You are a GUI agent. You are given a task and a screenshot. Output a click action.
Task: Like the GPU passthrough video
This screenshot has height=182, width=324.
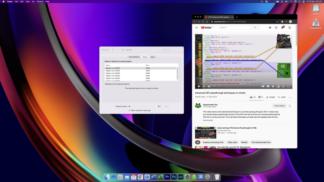(x=252, y=97)
